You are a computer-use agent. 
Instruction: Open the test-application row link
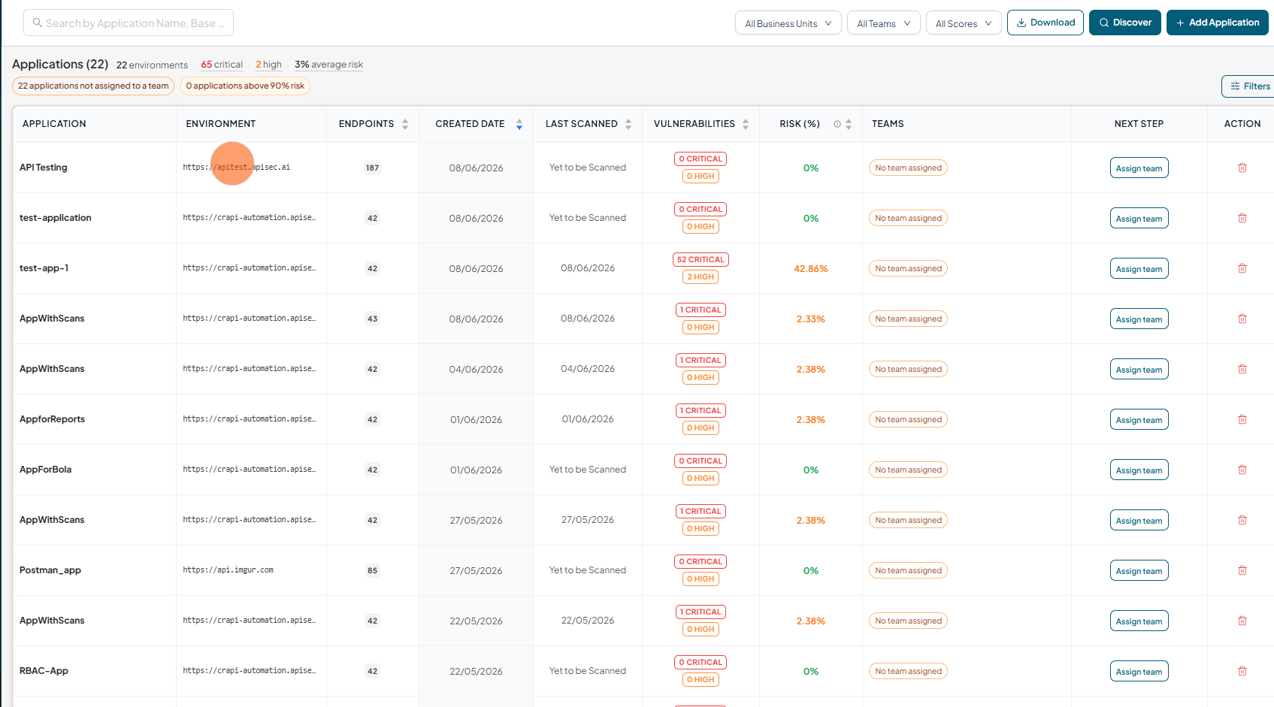tap(56, 218)
